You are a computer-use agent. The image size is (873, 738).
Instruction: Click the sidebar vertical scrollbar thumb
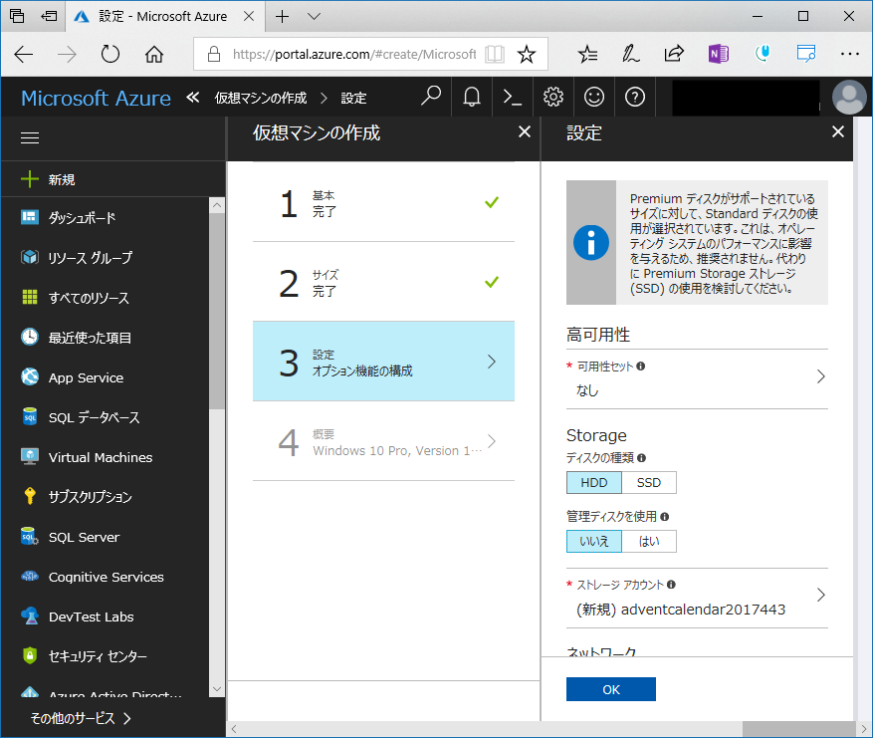point(217,312)
